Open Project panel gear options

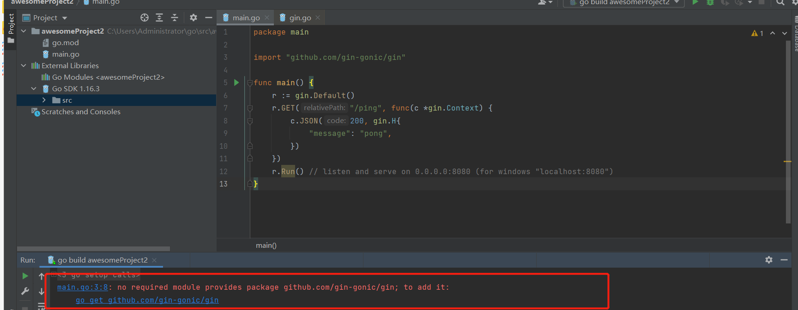193,18
